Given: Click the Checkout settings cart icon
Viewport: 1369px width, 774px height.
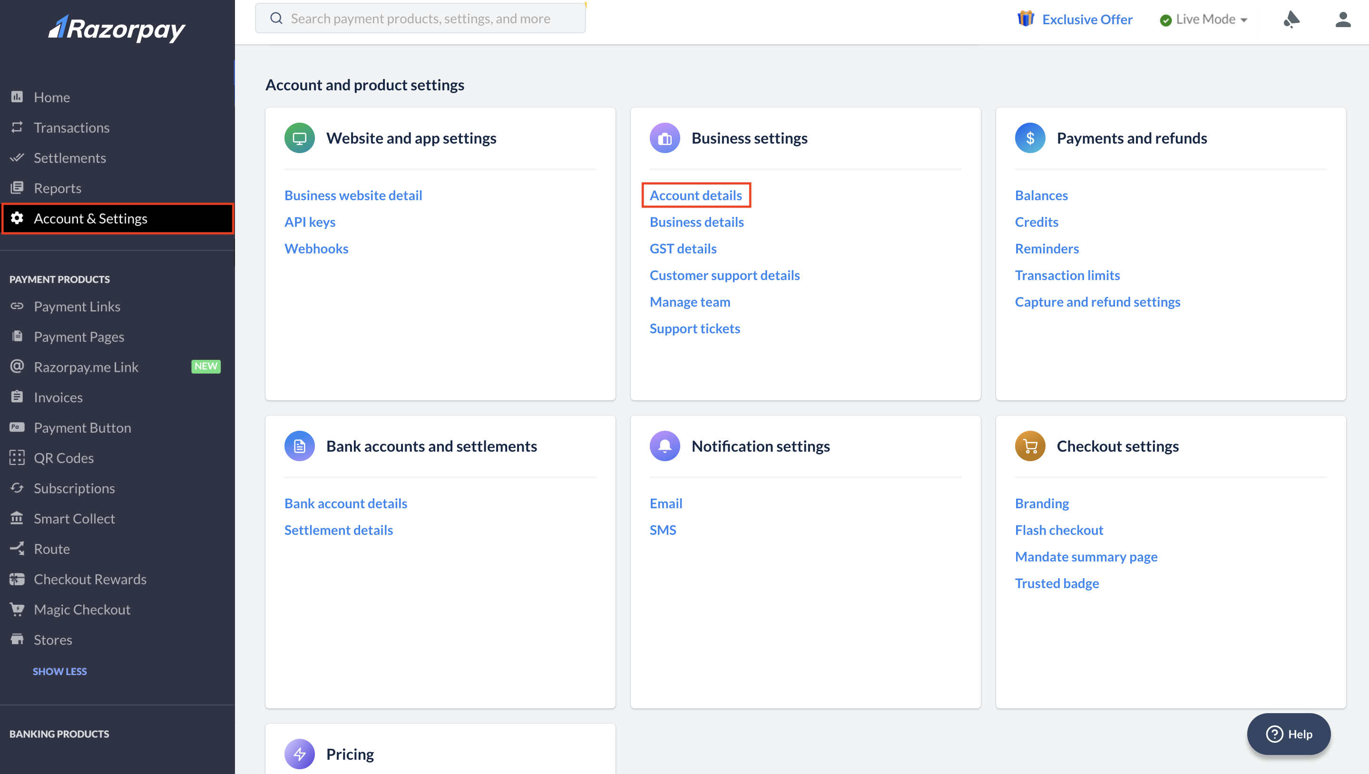Looking at the screenshot, I should point(1030,446).
